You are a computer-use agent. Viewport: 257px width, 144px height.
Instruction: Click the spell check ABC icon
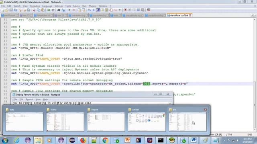point(149,10)
